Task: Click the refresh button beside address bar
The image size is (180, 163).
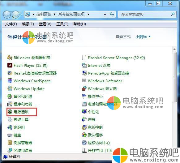Action: 112,14
